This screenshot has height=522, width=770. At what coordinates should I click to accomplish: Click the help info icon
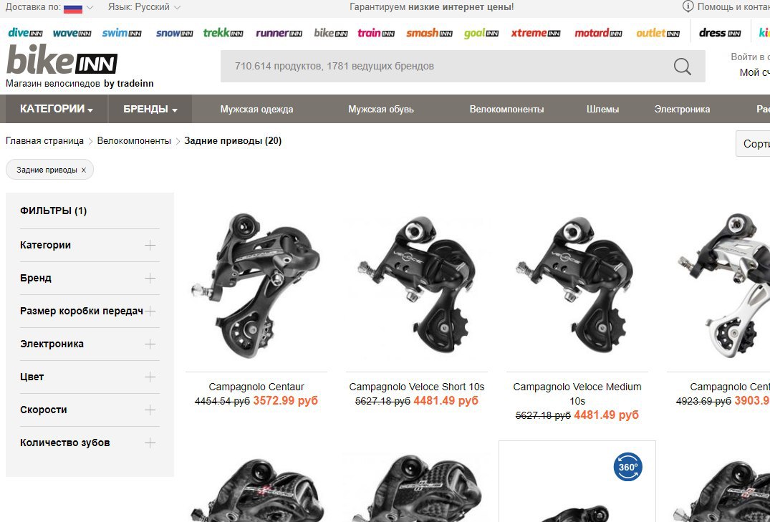(688, 7)
